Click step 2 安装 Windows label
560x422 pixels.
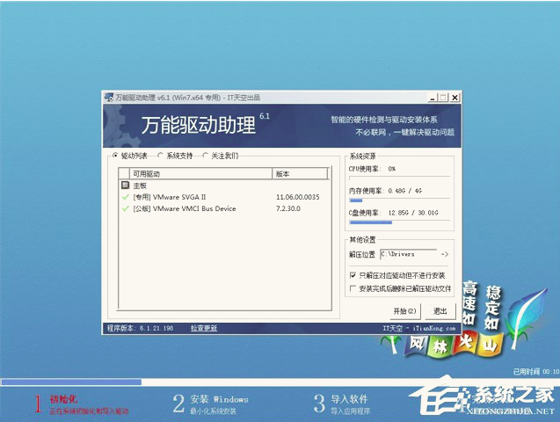pyautogui.click(x=219, y=399)
